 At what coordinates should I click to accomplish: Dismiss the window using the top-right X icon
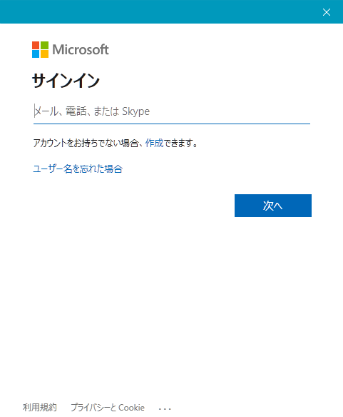click(327, 12)
